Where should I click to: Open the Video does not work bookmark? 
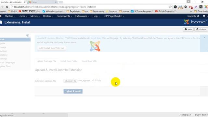pos(53,11)
